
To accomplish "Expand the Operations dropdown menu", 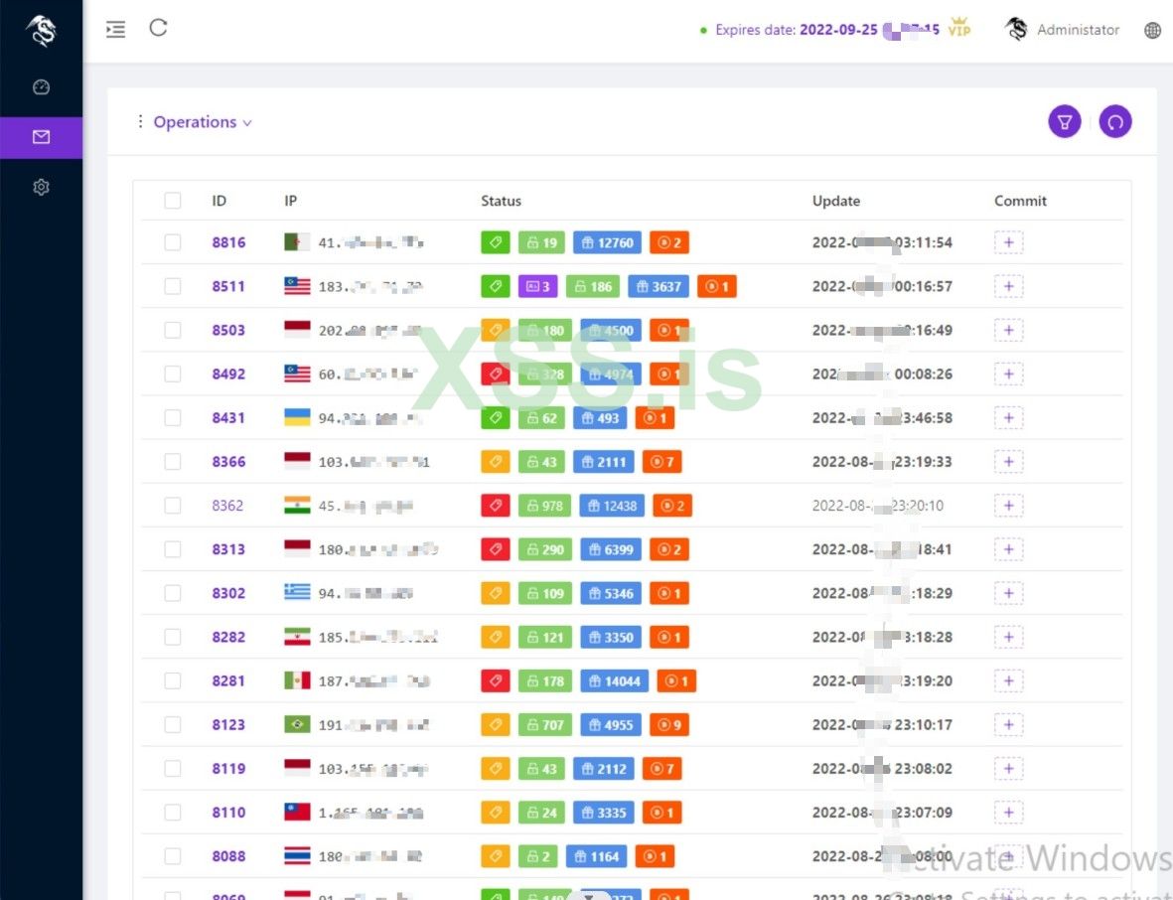I will click(x=203, y=122).
